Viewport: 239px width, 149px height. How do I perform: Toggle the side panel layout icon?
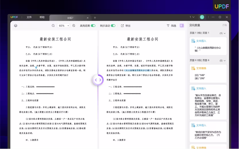pos(182,26)
